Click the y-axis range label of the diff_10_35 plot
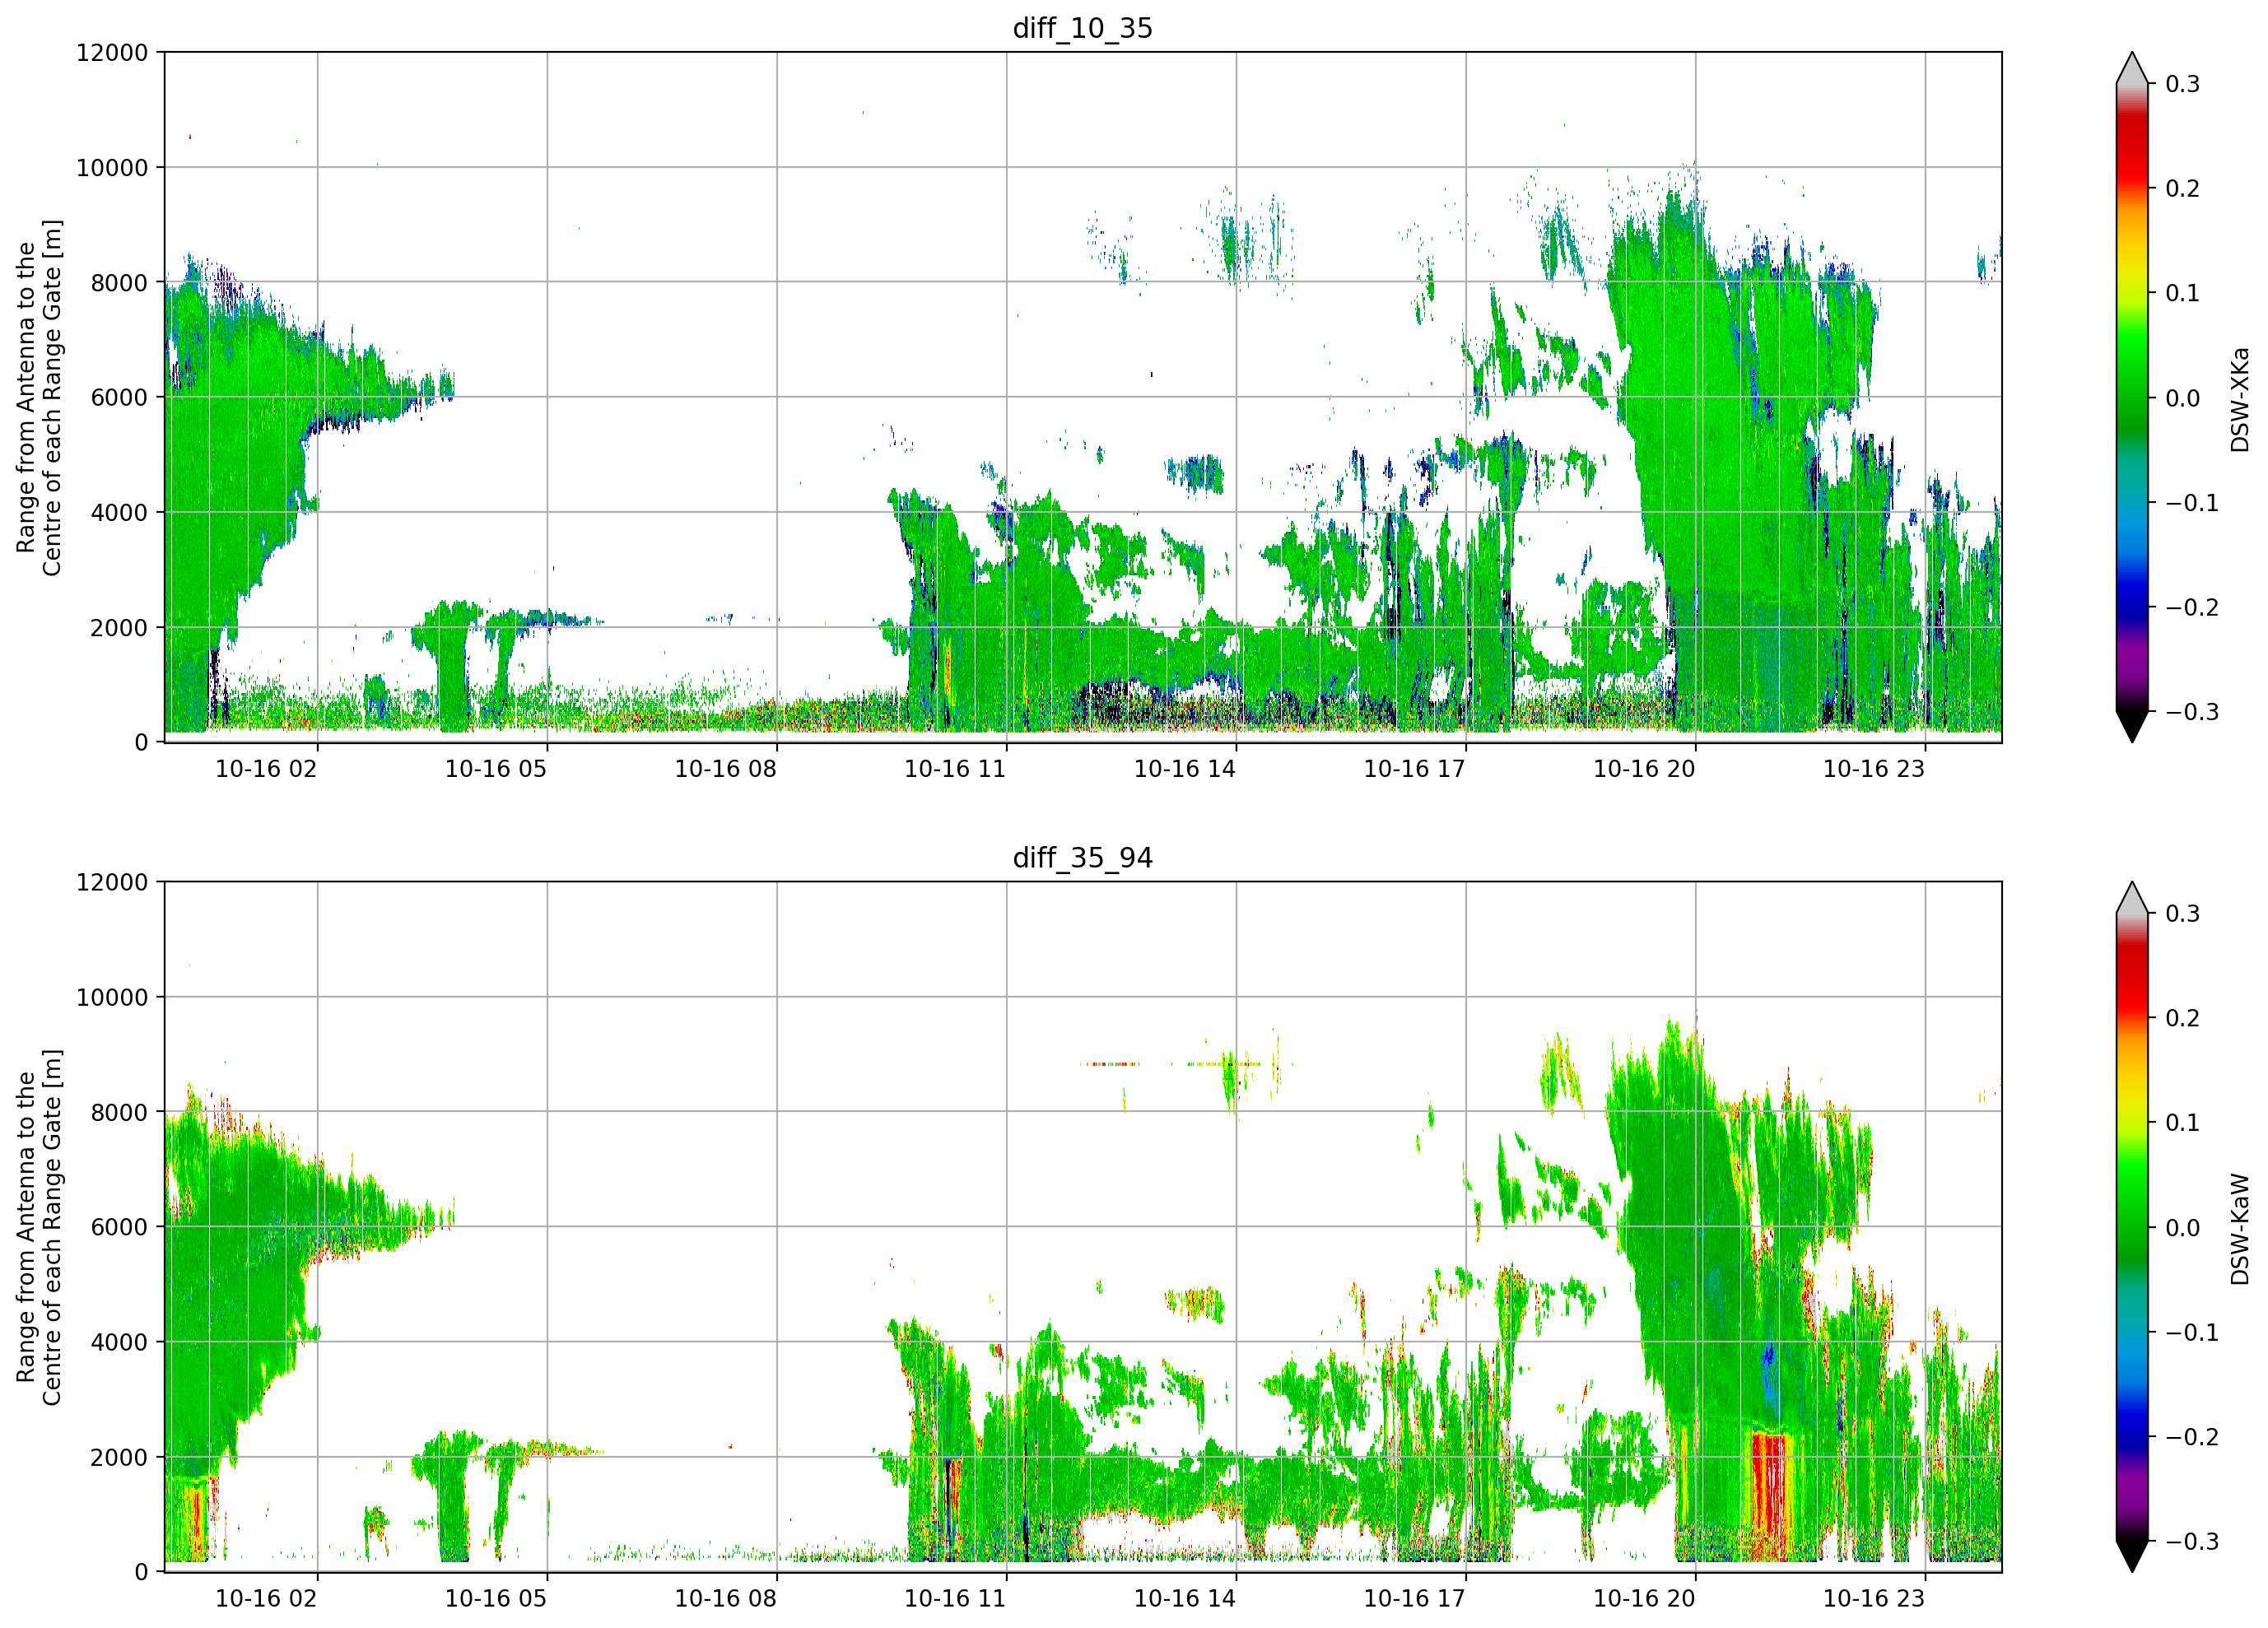The width and height of the screenshot is (2268, 1628). point(39,398)
